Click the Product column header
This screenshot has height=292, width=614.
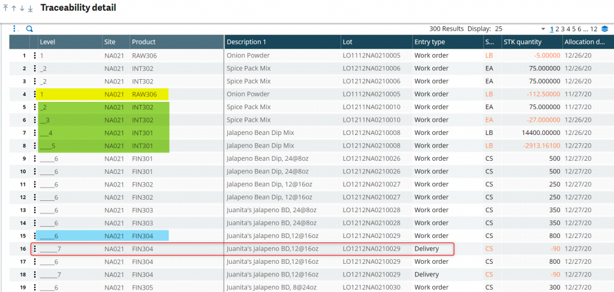144,42
